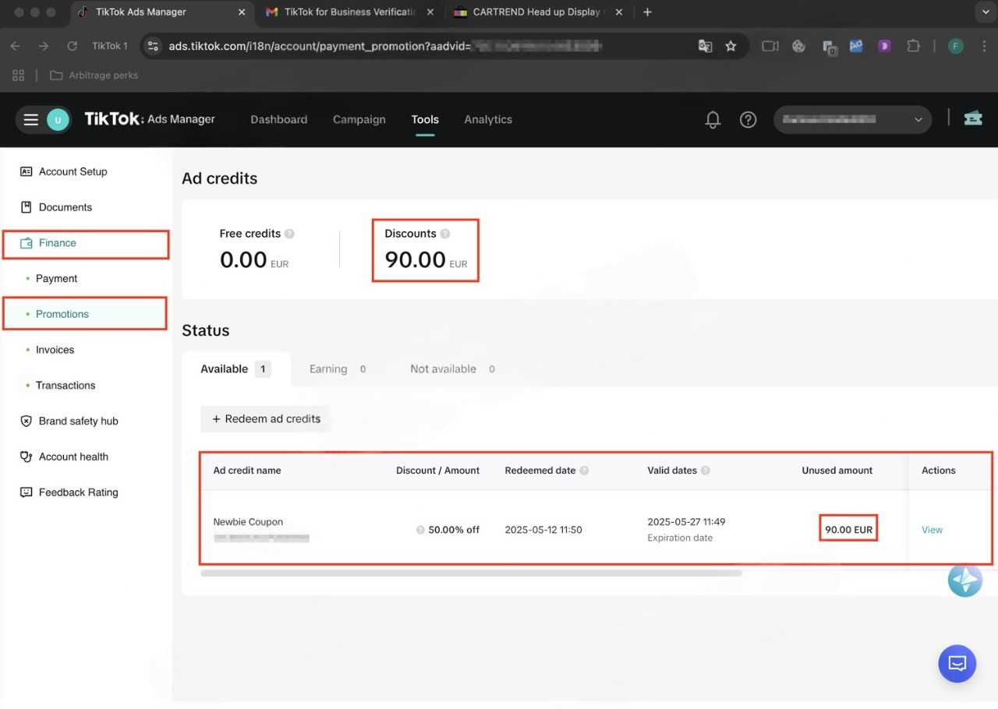
Task: Open the hamburger menu next to the avatar
Action: click(x=30, y=120)
